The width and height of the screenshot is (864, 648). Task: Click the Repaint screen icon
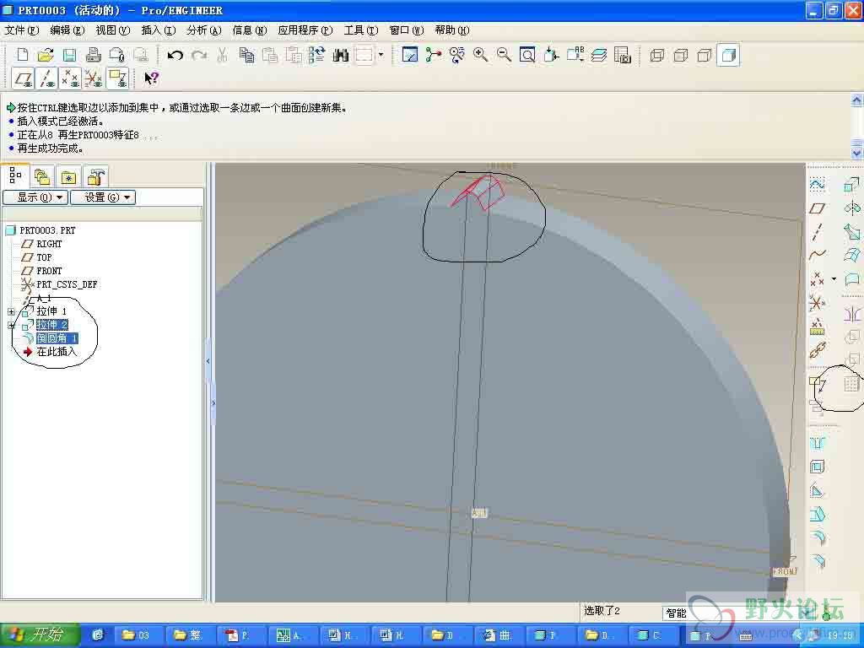pos(409,55)
